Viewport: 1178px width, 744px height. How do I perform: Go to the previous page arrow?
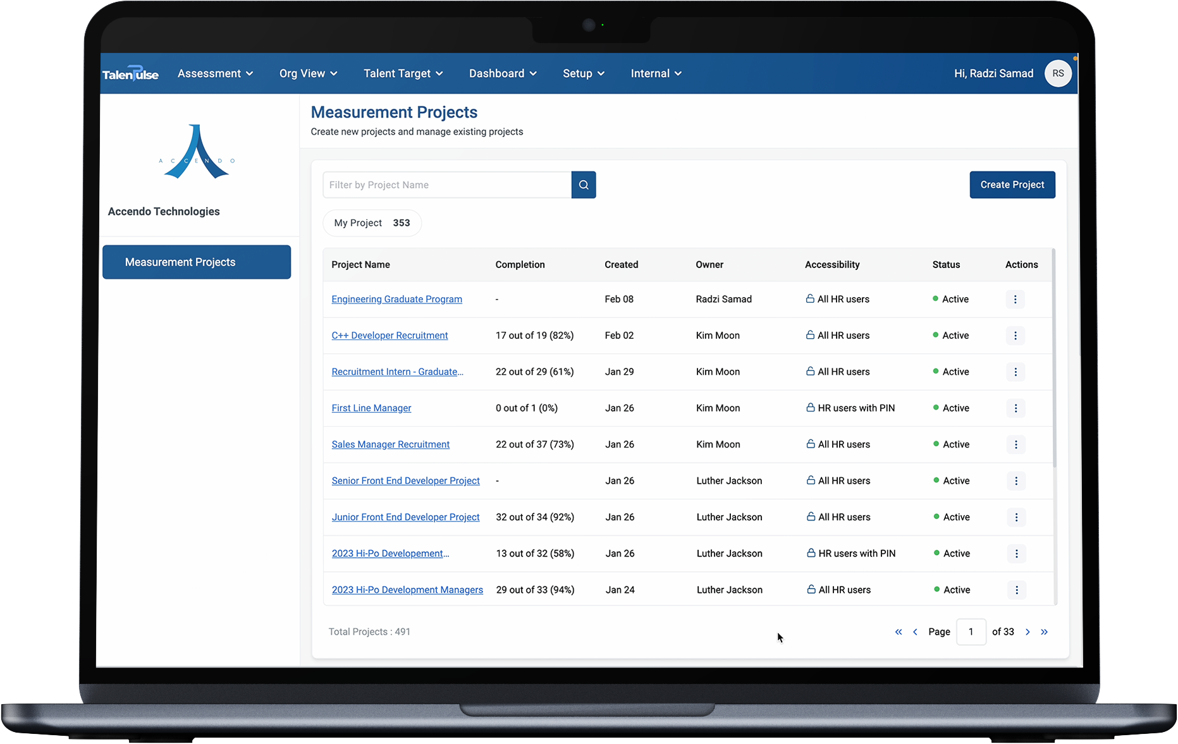(x=915, y=632)
